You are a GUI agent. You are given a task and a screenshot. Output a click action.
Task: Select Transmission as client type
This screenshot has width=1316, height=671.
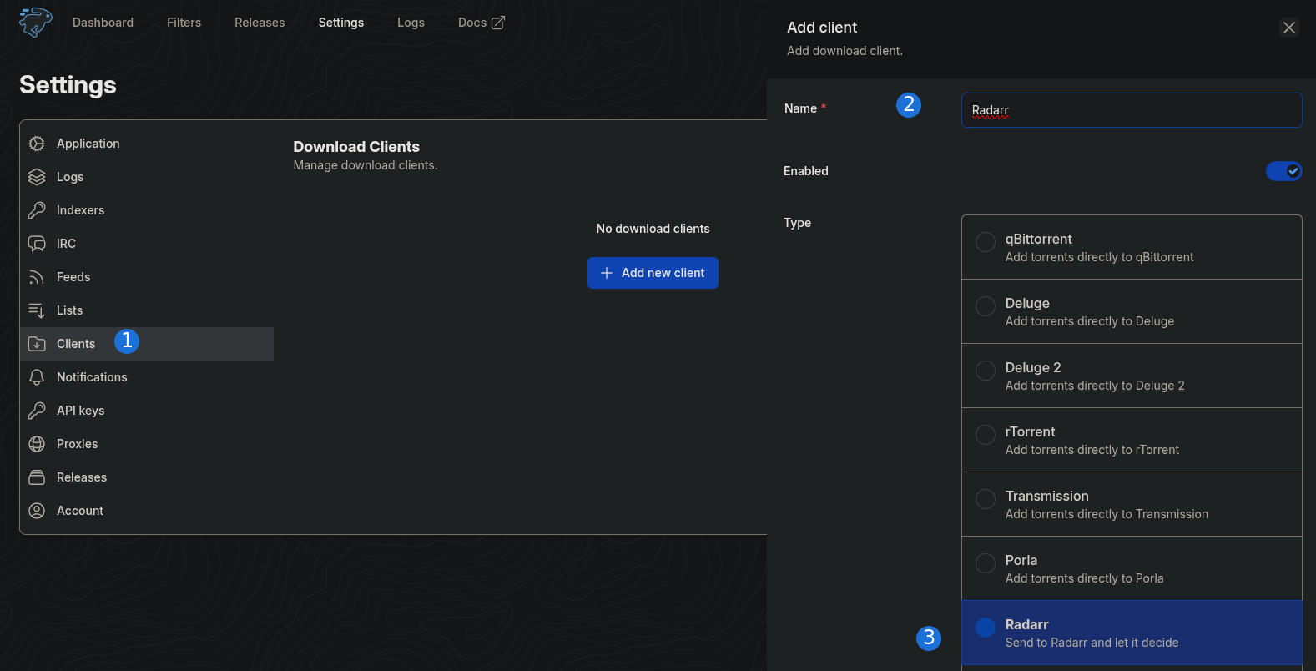coord(1132,504)
